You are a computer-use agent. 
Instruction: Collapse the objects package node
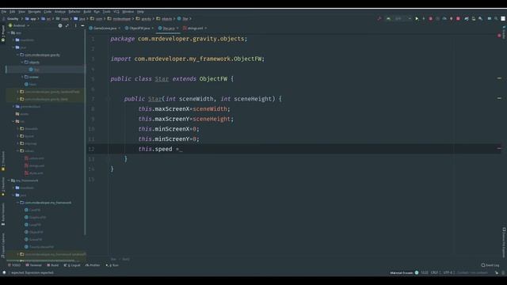point(22,62)
